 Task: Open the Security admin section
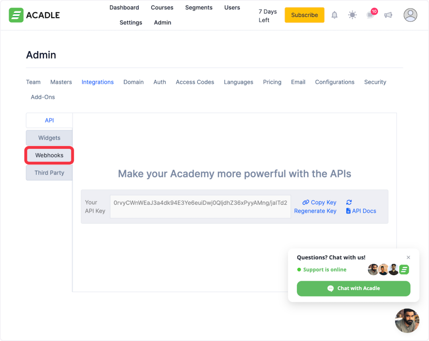coord(375,82)
